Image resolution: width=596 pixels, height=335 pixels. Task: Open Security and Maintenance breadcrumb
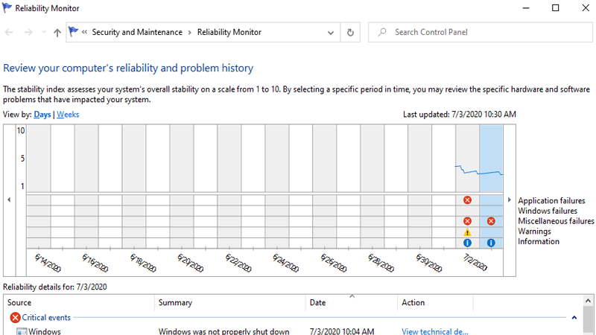click(137, 32)
